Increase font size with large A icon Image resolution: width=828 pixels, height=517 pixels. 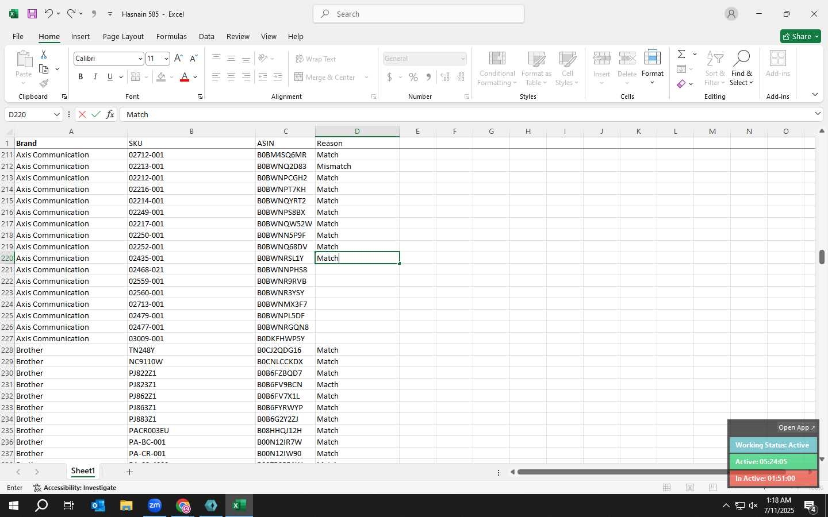coord(178,59)
